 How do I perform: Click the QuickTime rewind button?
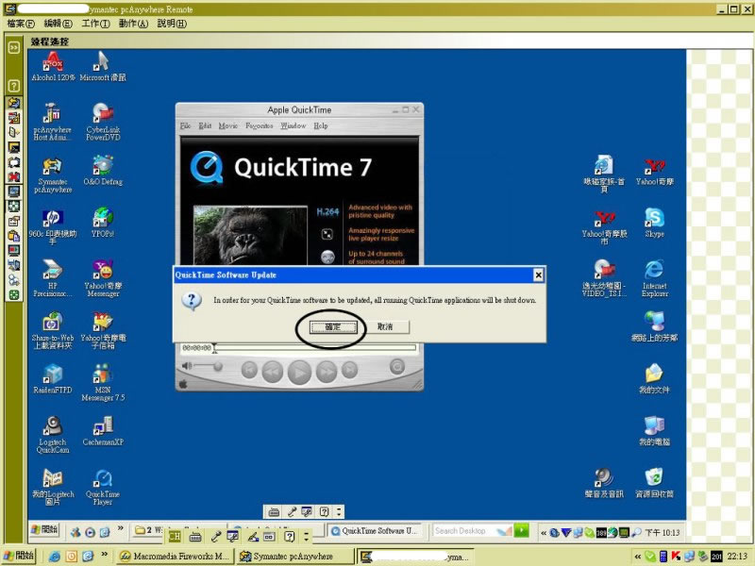point(273,372)
